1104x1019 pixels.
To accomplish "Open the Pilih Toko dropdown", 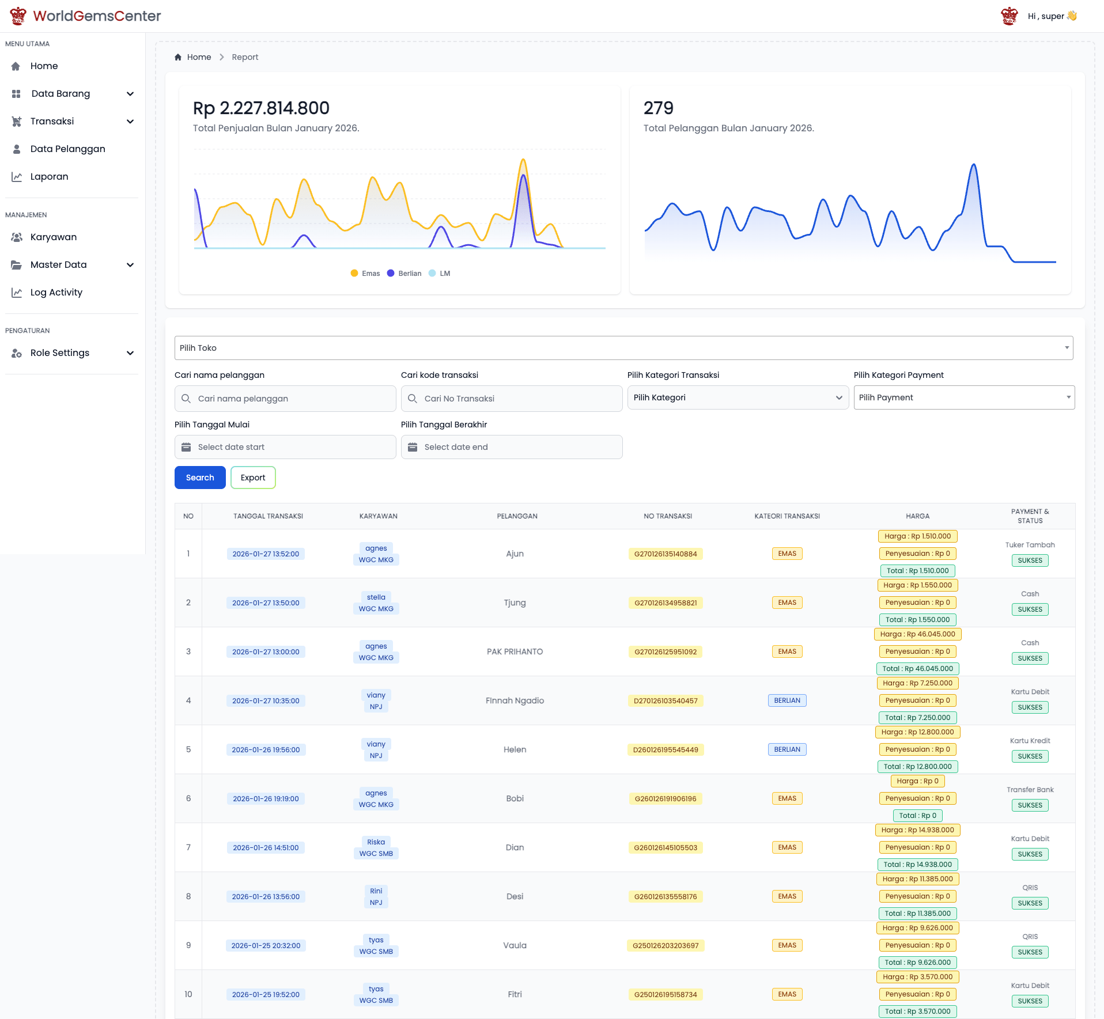I will pos(623,348).
